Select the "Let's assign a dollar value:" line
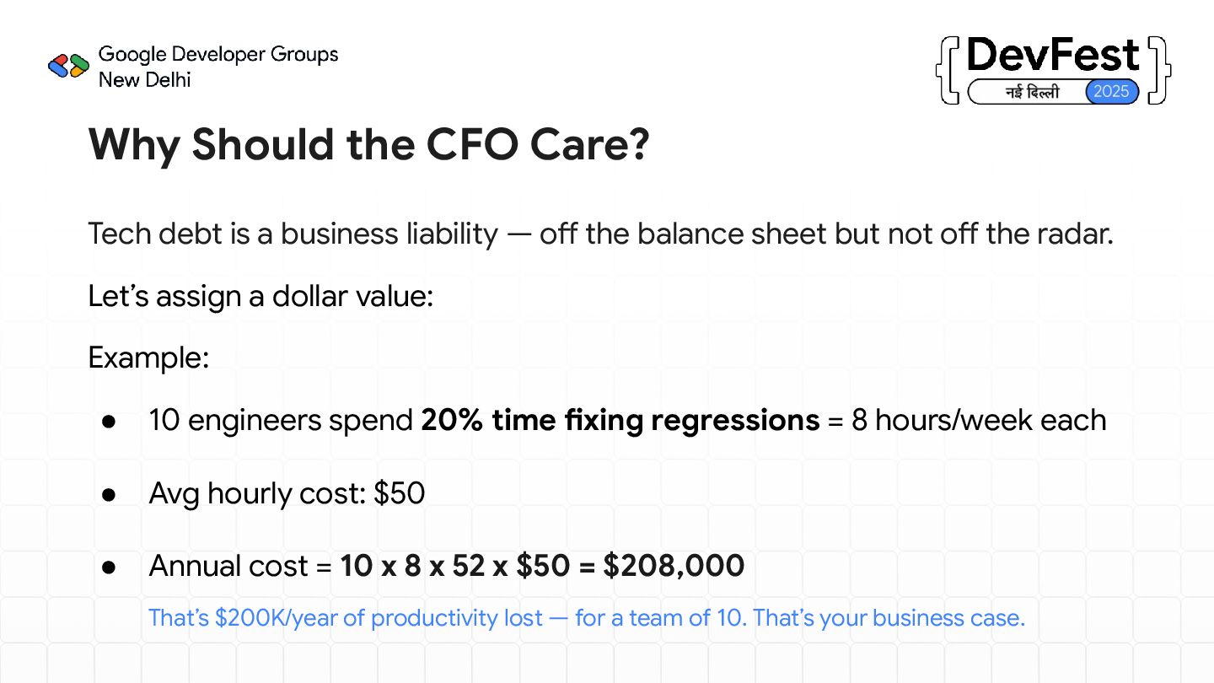The height and width of the screenshot is (683, 1214). (x=261, y=296)
